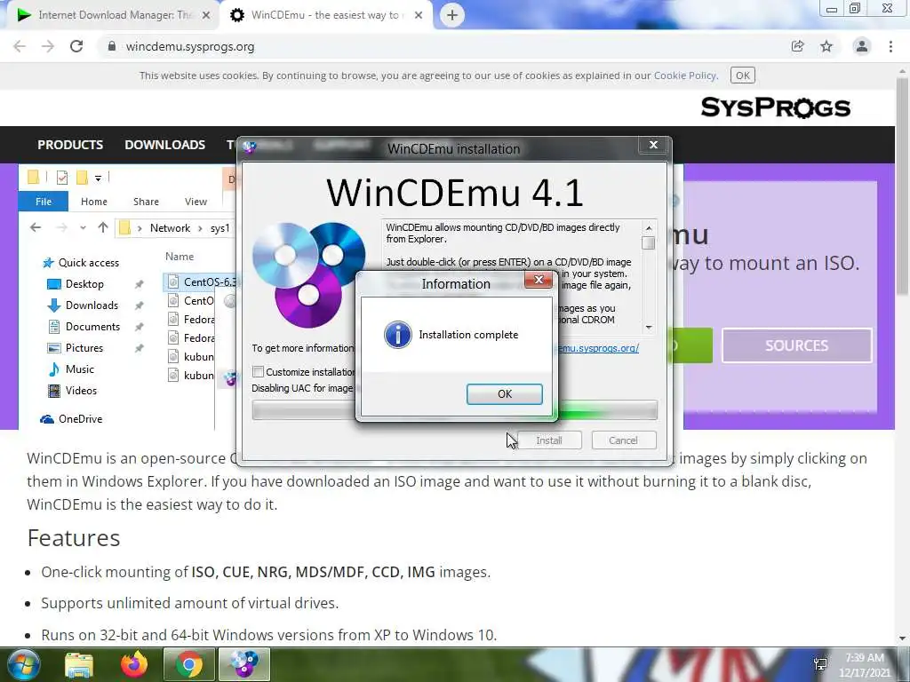Image resolution: width=910 pixels, height=682 pixels.
Task: Click the SOURCES button
Action: point(797,345)
